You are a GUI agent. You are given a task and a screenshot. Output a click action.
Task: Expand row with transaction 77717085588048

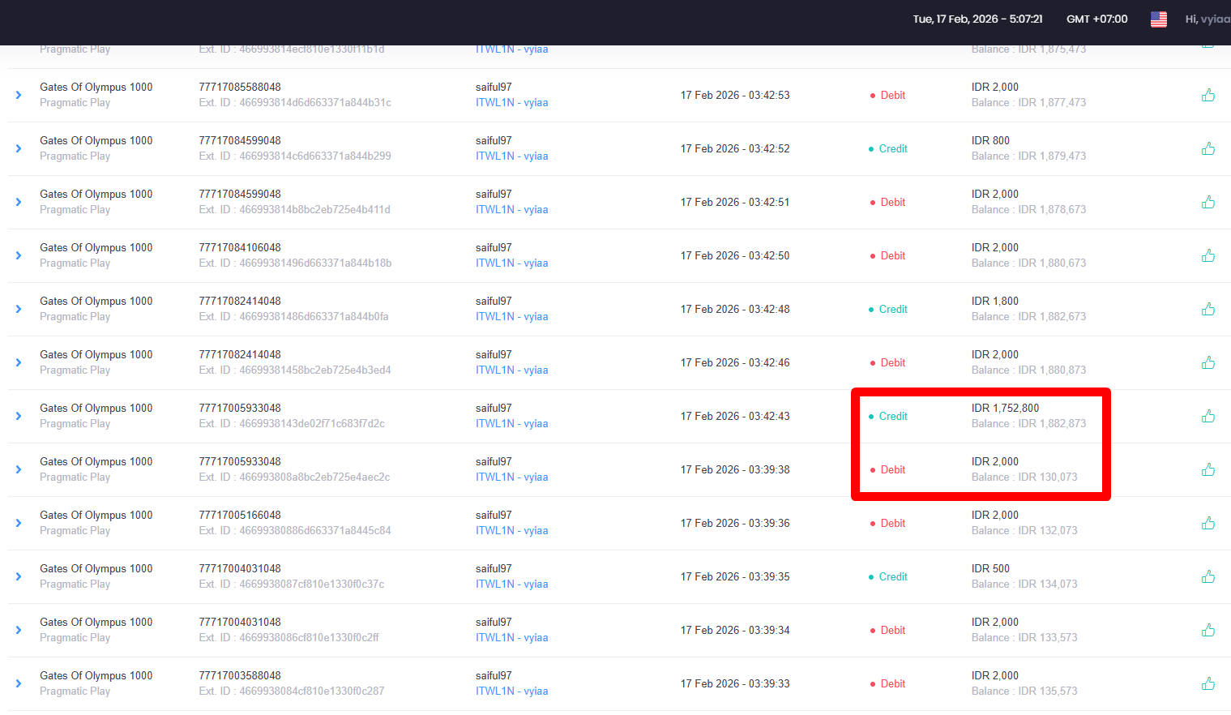click(x=19, y=95)
